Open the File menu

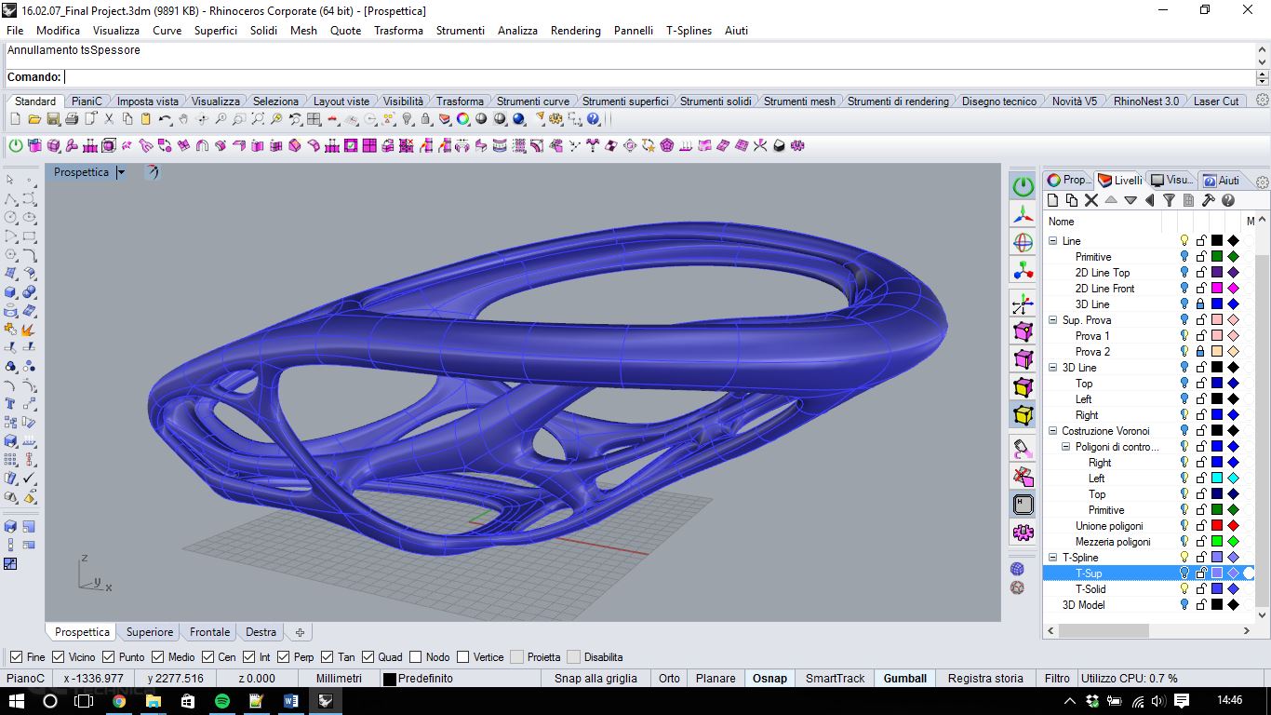pyautogui.click(x=15, y=31)
